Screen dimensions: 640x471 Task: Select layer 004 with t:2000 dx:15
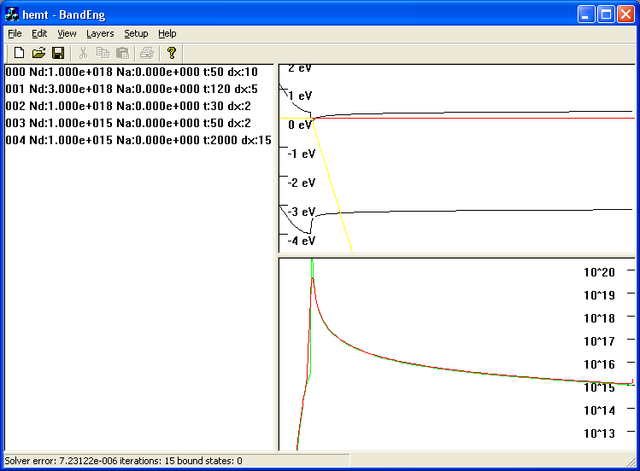[x=138, y=140]
